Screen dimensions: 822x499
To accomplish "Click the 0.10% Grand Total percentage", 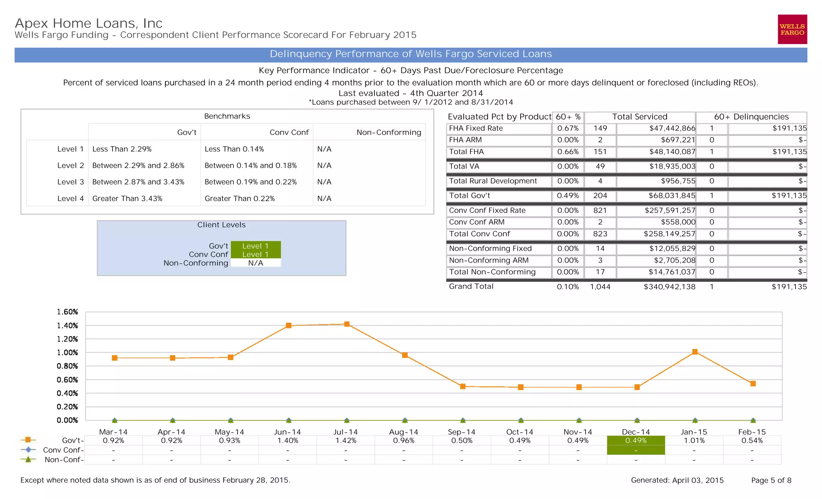I will 568,287.
